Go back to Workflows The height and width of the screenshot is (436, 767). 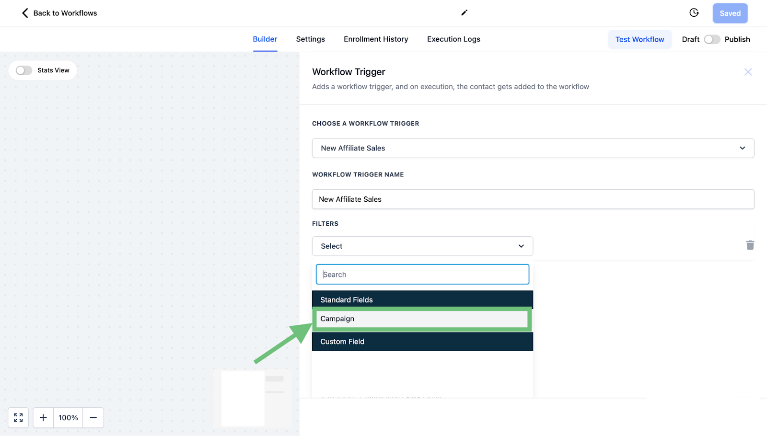[x=59, y=13]
